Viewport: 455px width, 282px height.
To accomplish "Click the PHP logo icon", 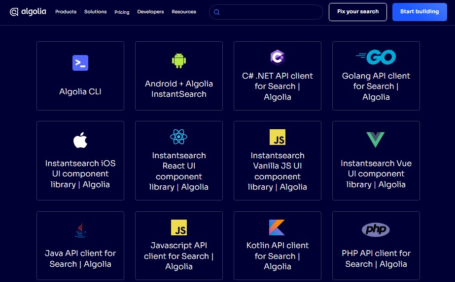I will click(x=376, y=229).
